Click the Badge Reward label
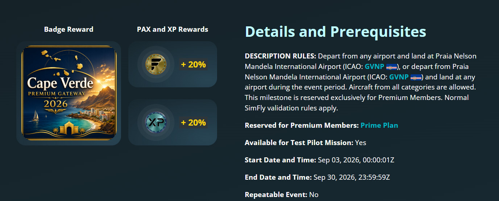Screen dimensions: 499x201 [69, 29]
